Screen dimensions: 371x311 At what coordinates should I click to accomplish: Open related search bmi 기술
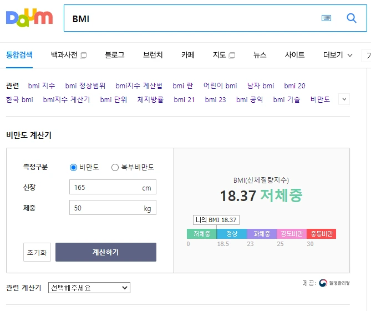(x=287, y=99)
